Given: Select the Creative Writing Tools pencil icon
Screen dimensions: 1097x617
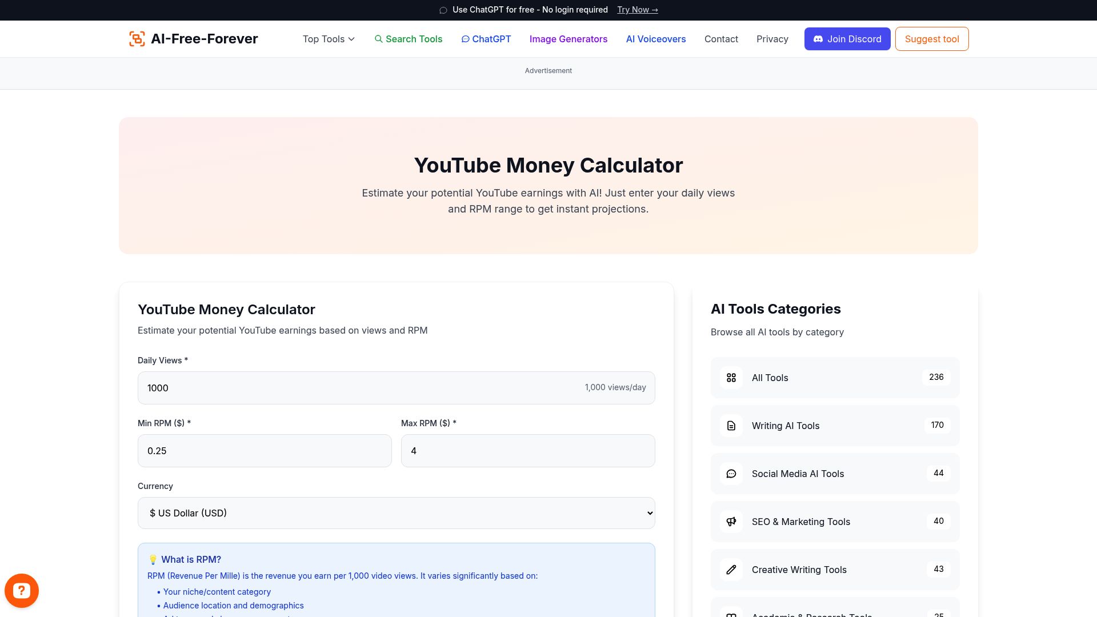Looking at the screenshot, I should (731, 570).
